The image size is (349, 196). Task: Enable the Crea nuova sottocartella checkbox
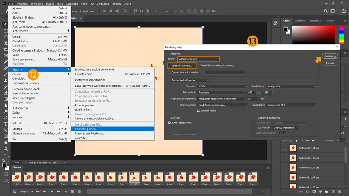click(x=169, y=72)
